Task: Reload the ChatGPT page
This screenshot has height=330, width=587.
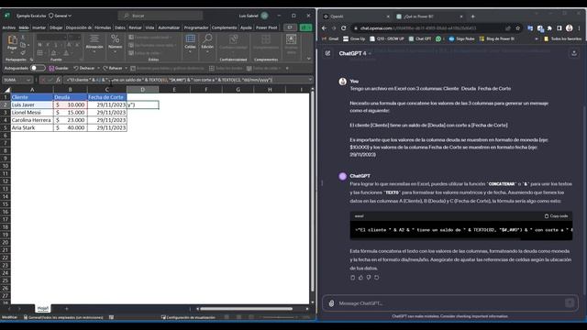Action: click(343, 28)
